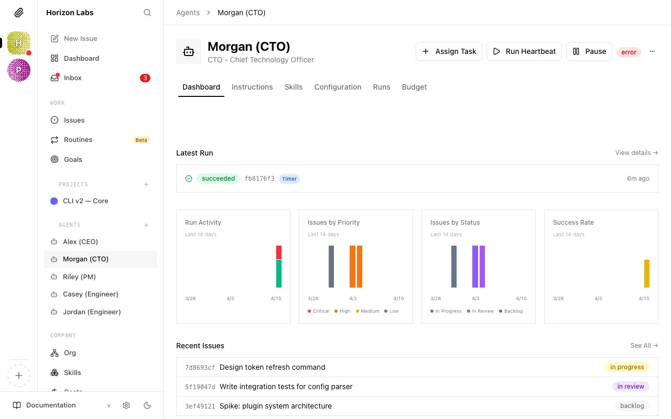The image size is (671, 419).
Task: Click the in review status badge
Action: [x=631, y=387]
